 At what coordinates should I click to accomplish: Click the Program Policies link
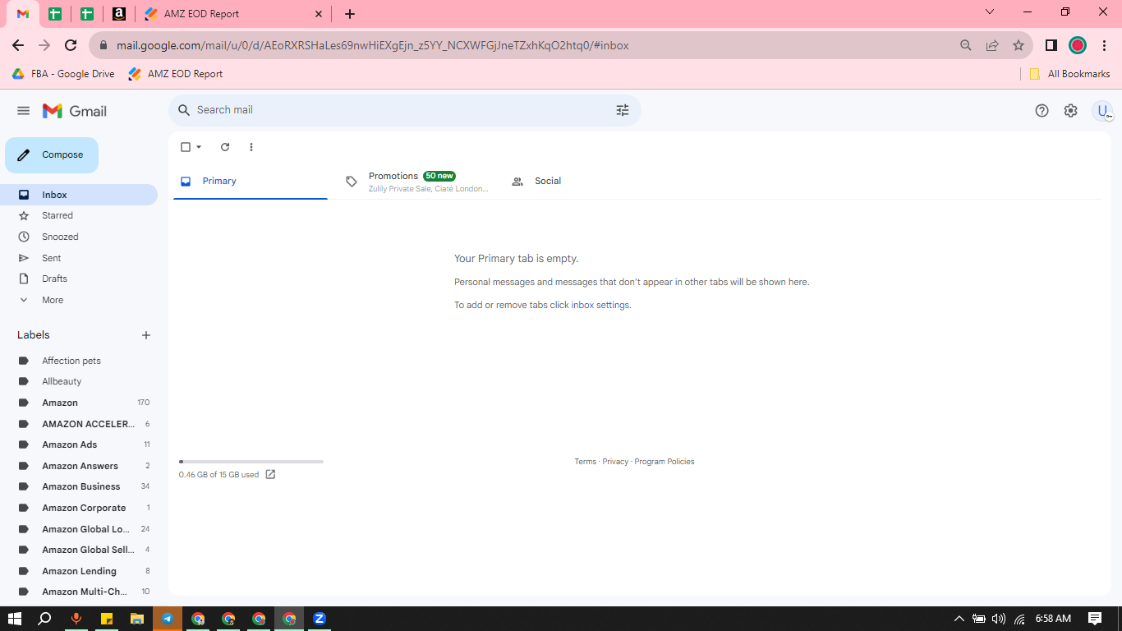tap(664, 462)
